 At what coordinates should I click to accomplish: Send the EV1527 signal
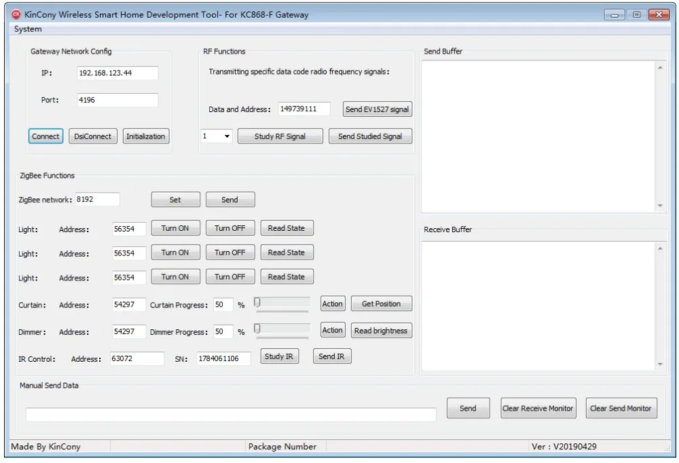pos(377,109)
